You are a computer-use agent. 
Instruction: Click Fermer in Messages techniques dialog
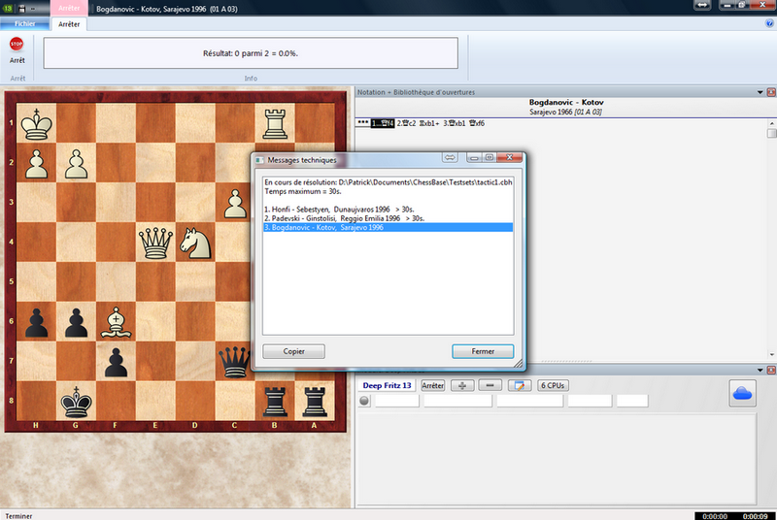[483, 351]
